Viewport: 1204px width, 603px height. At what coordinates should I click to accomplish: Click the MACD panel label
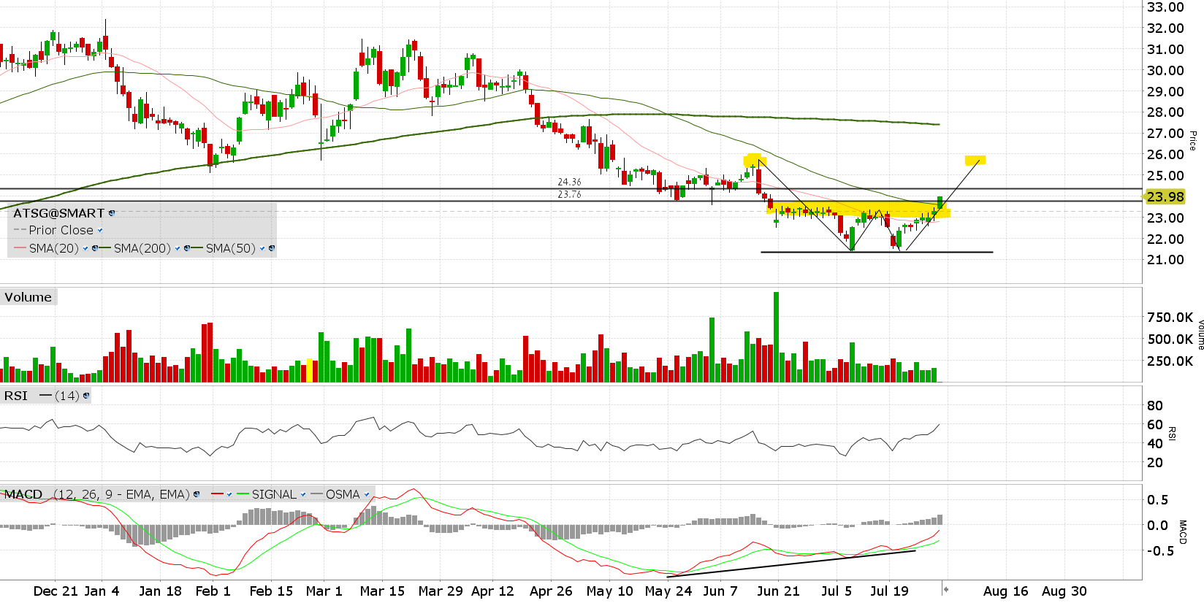[23, 494]
